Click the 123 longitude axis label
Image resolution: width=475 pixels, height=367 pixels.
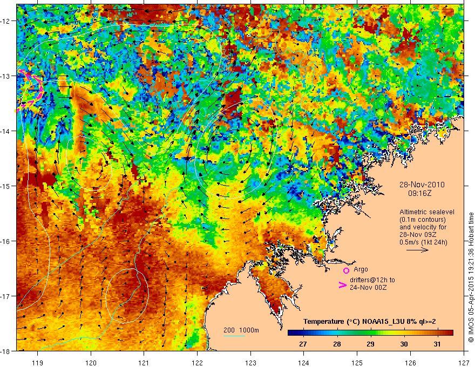(250, 363)
